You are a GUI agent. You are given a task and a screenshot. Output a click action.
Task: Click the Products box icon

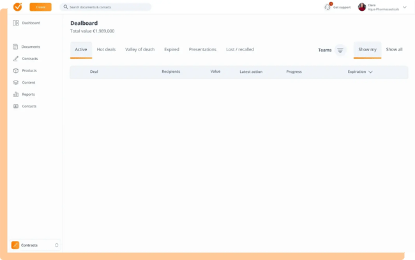[16, 70]
